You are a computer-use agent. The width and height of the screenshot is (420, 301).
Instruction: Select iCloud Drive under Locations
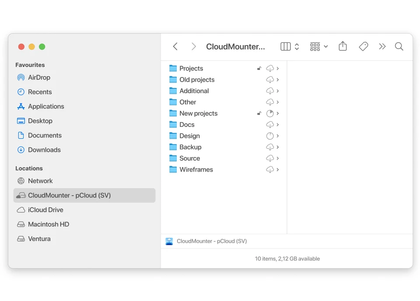[45, 210]
